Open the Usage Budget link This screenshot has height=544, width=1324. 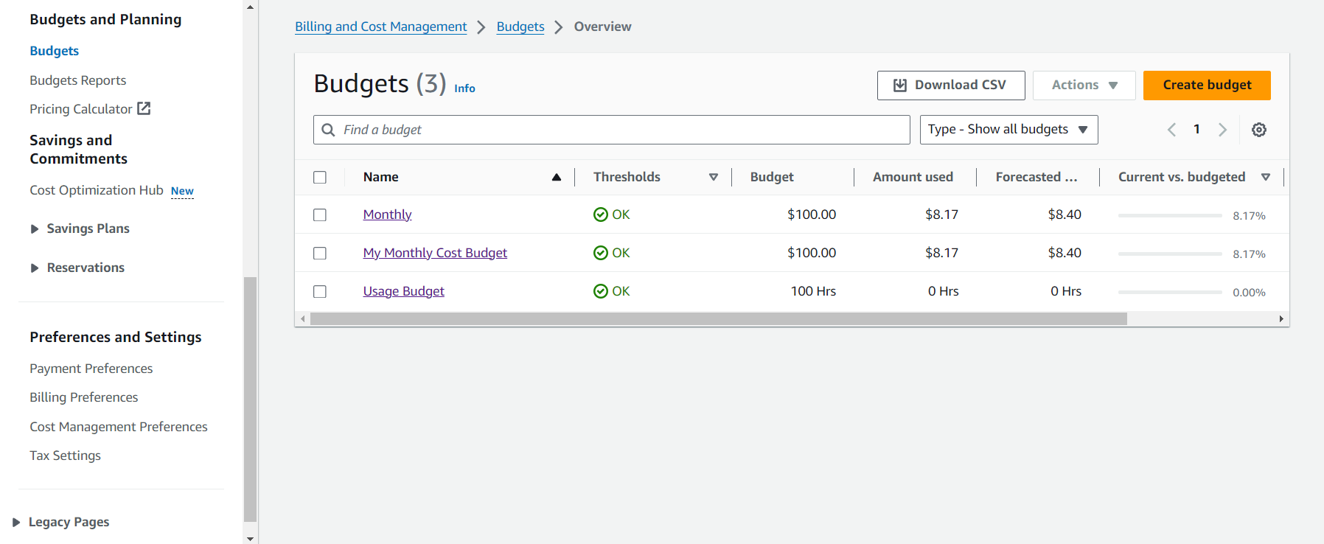tap(403, 291)
